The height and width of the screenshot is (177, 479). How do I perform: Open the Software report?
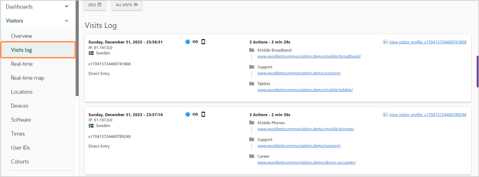pos(21,120)
